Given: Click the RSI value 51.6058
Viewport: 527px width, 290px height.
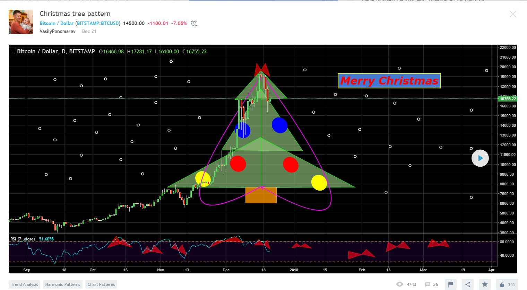Looking at the screenshot, I should tap(46, 239).
